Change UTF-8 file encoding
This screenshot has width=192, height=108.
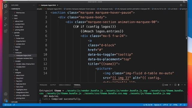click(x=165, y=105)
